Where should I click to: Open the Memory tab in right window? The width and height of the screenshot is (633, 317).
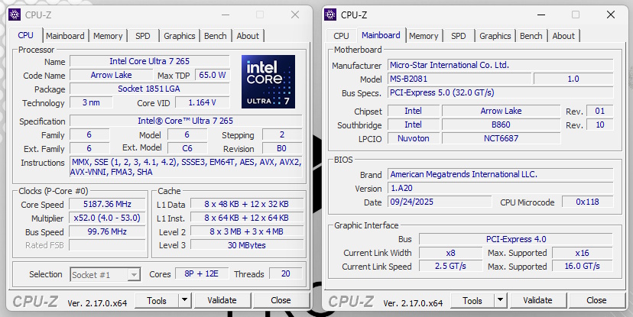(x=424, y=36)
